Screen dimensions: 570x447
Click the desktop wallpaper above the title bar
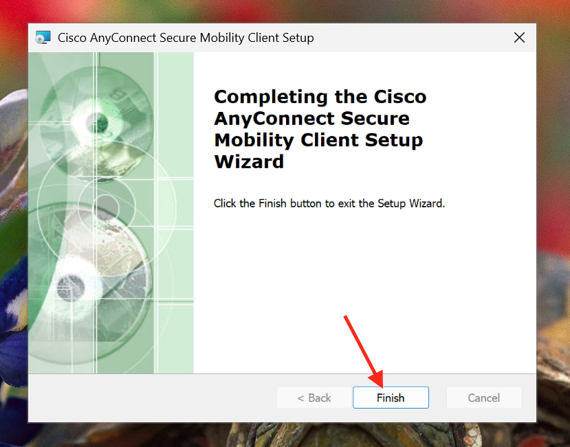283,11
